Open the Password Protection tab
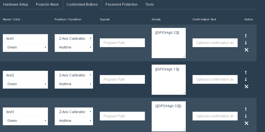 [121, 5]
